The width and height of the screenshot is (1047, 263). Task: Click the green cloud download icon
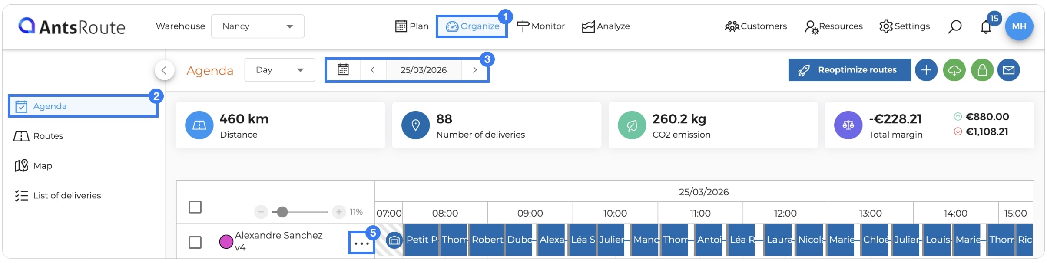tap(954, 70)
